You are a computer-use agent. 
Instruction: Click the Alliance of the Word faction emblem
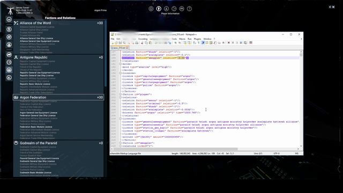16,23
